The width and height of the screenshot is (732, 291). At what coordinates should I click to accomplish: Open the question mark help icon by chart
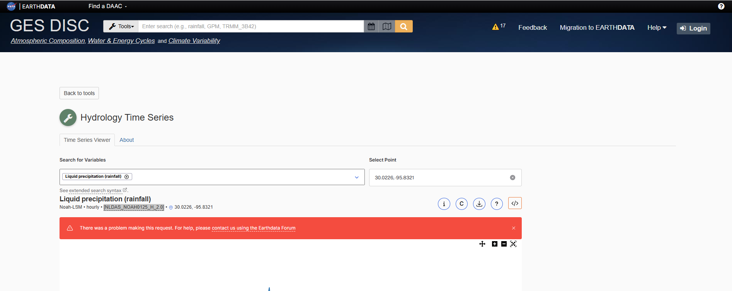tap(497, 204)
